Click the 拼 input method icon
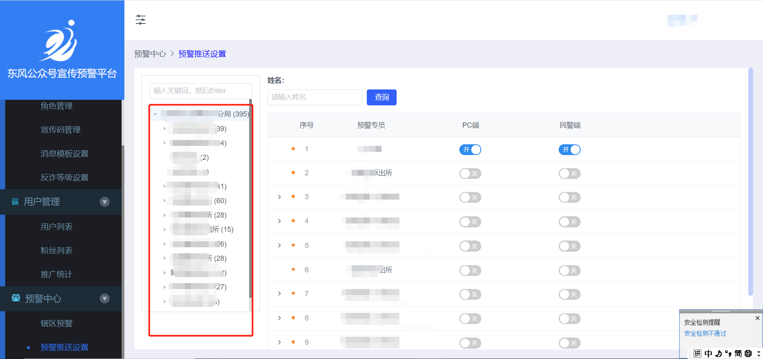The height and width of the screenshot is (359, 763). [697, 353]
